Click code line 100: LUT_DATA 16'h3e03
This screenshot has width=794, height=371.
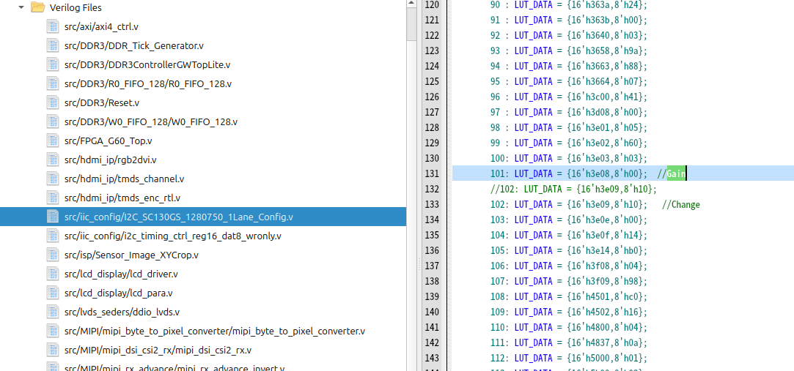click(x=569, y=158)
